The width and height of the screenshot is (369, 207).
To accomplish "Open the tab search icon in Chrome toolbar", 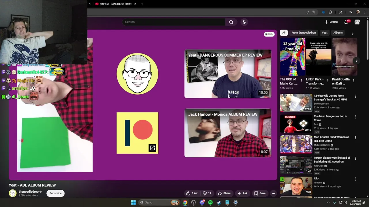I will pyautogui.click(x=340, y=12).
